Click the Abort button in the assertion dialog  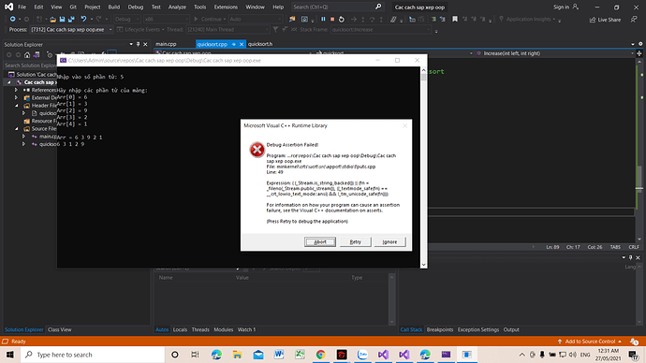320,242
